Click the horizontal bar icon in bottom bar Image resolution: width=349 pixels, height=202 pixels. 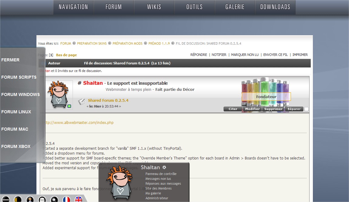coord(5,199)
